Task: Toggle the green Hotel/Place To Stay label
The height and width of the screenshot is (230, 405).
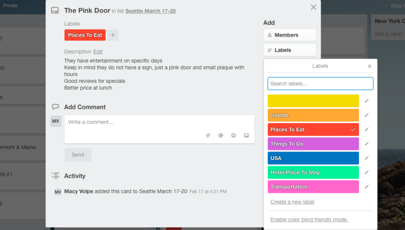Action: pyautogui.click(x=313, y=172)
